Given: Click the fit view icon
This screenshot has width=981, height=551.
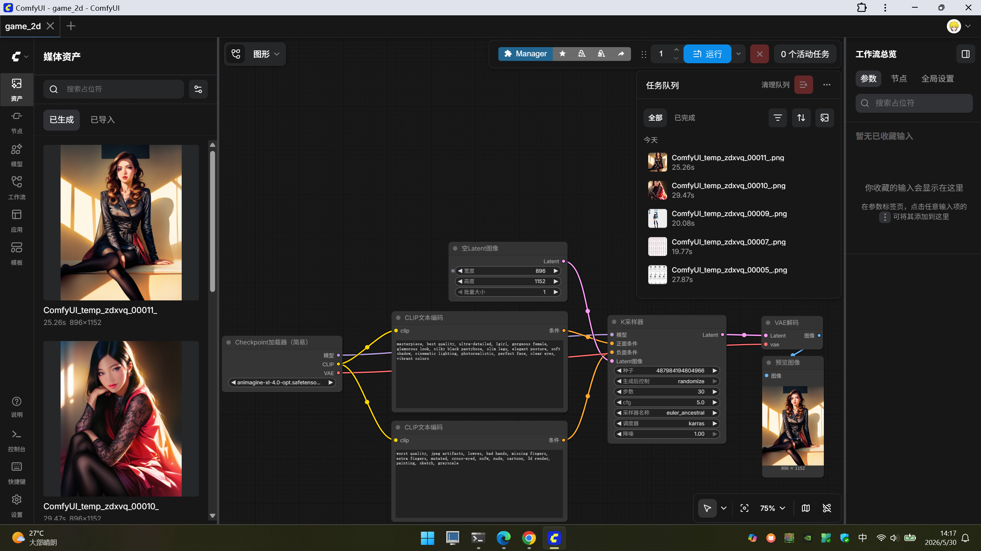Looking at the screenshot, I should point(744,508).
